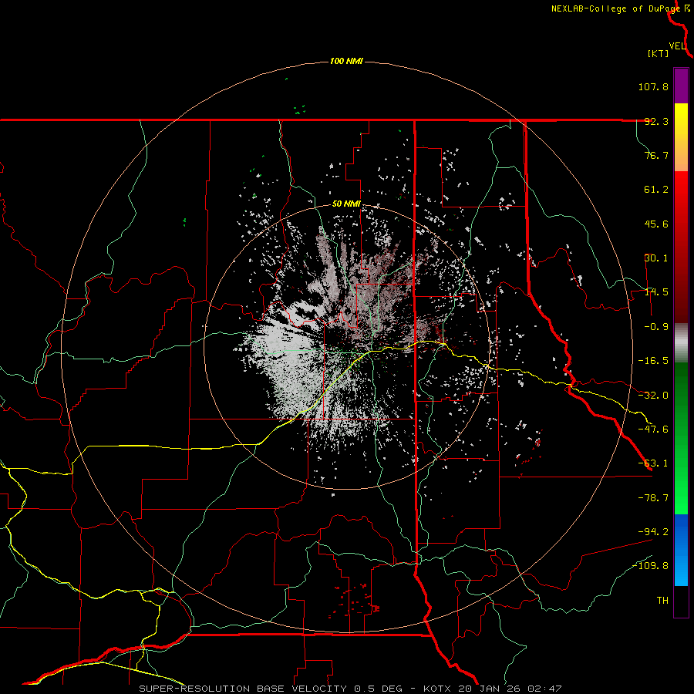This screenshot has width=694, height=694.
Task: Click the TH label at the scale bottom
Action: pyautogui.click(x=662, y=601)
